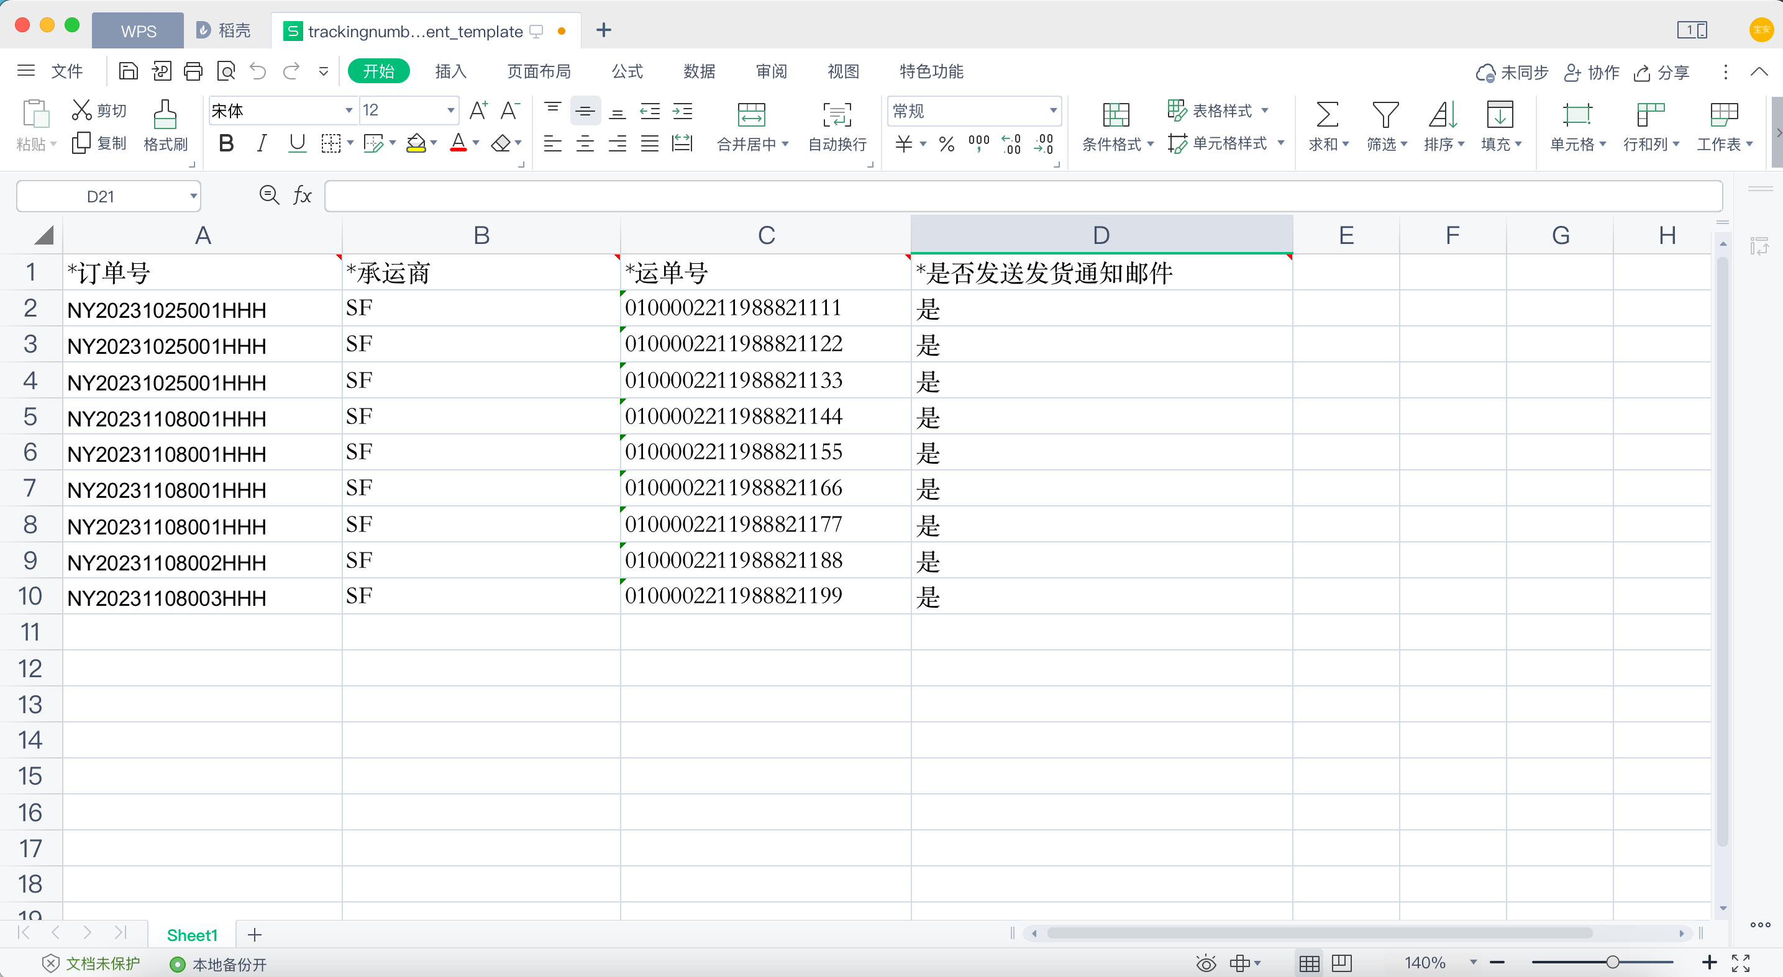Click the AutoSum (求和) sigma icon

pos(1326,115)
